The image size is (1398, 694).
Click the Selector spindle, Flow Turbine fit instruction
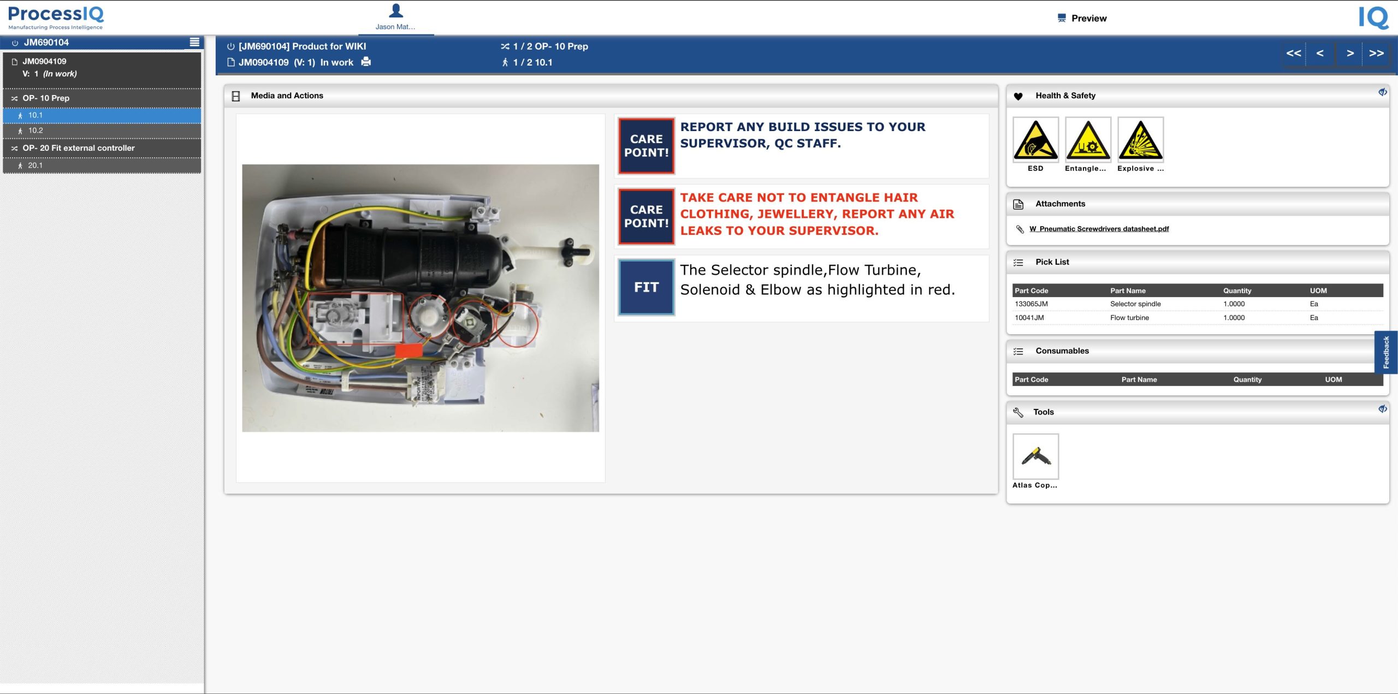pyautogui.click(x=817, y=280)
